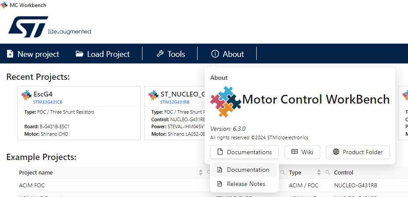408x197 pixels.
Task: Click the About menu item
Action: [x=228, y=54]
